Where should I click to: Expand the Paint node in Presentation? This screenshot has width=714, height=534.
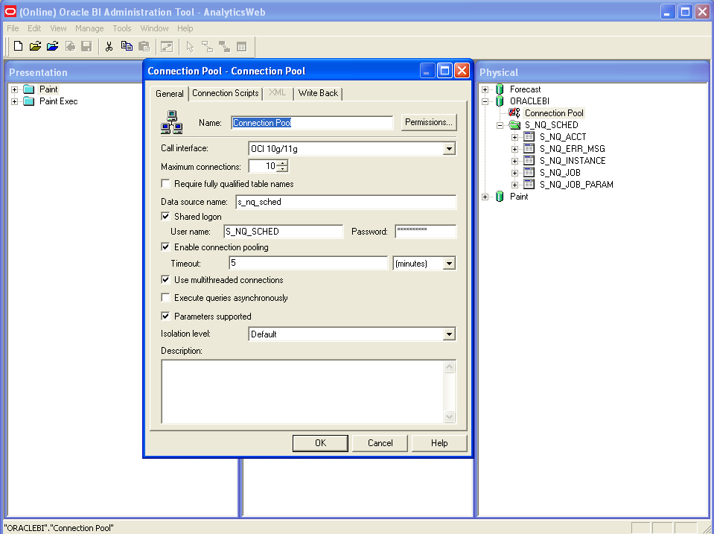(15, 89)
